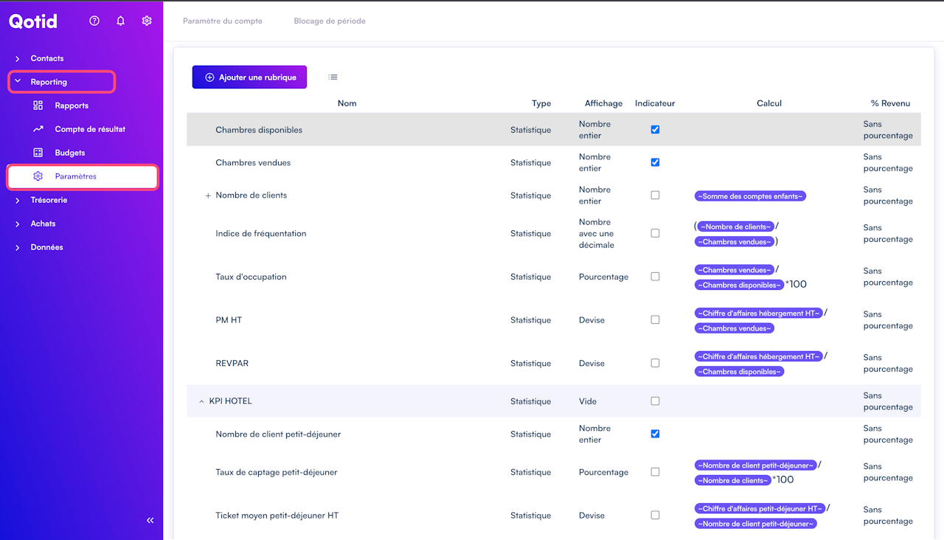The image size is (944, 540).
Task: Open the help question mark icon
Action: pos(94,21)
